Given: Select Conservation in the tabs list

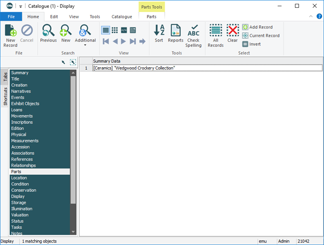Looking at the screenshot, I should tap(23, 190).
